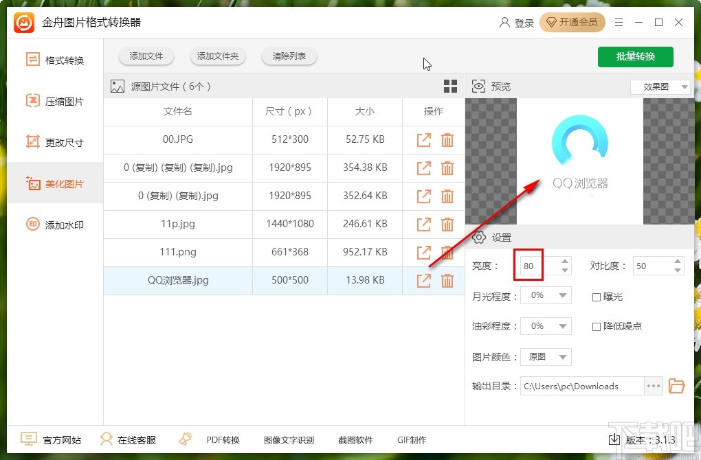Open the 图片颜色 原图 dropdown

546,357
